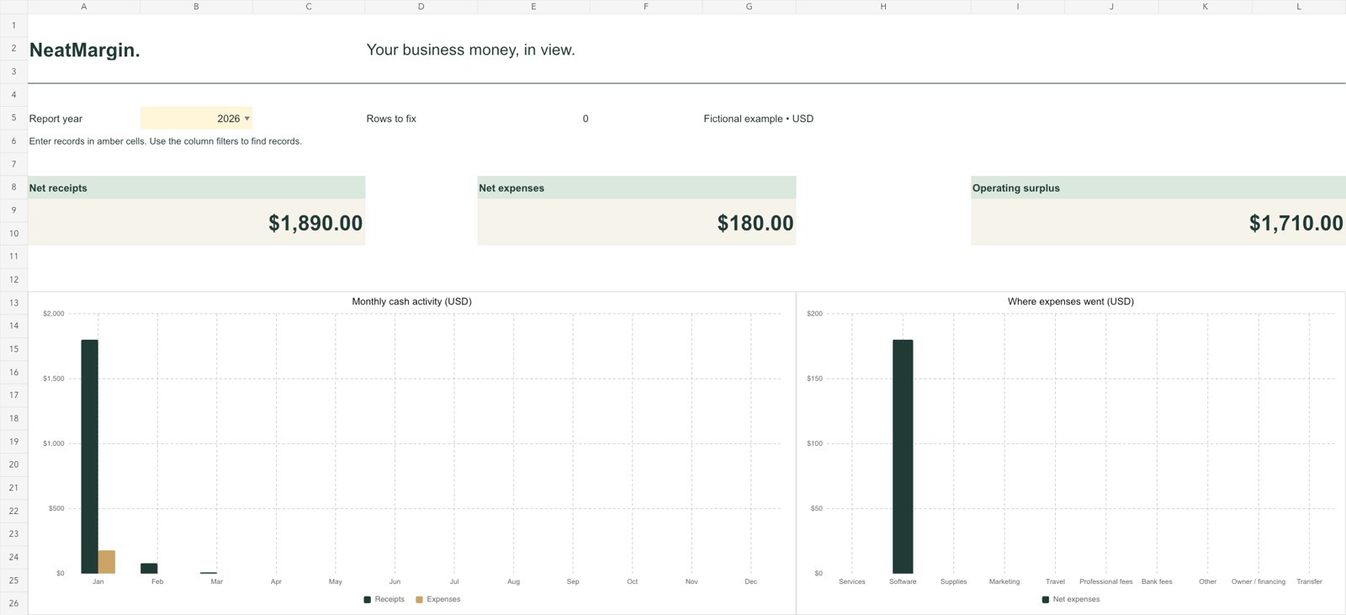This screenshot has height=615, width=1346.
Task: Click the Owner / financing axis label
Action: (1259, 581)
